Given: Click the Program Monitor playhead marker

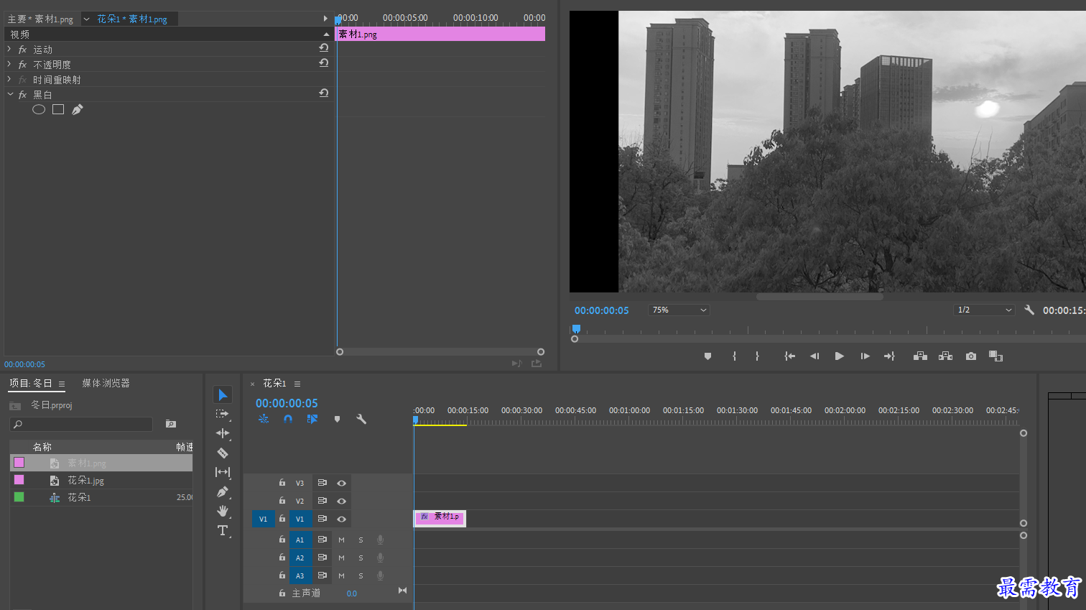Looking at the screenshot, I should [x=576, y=328].
